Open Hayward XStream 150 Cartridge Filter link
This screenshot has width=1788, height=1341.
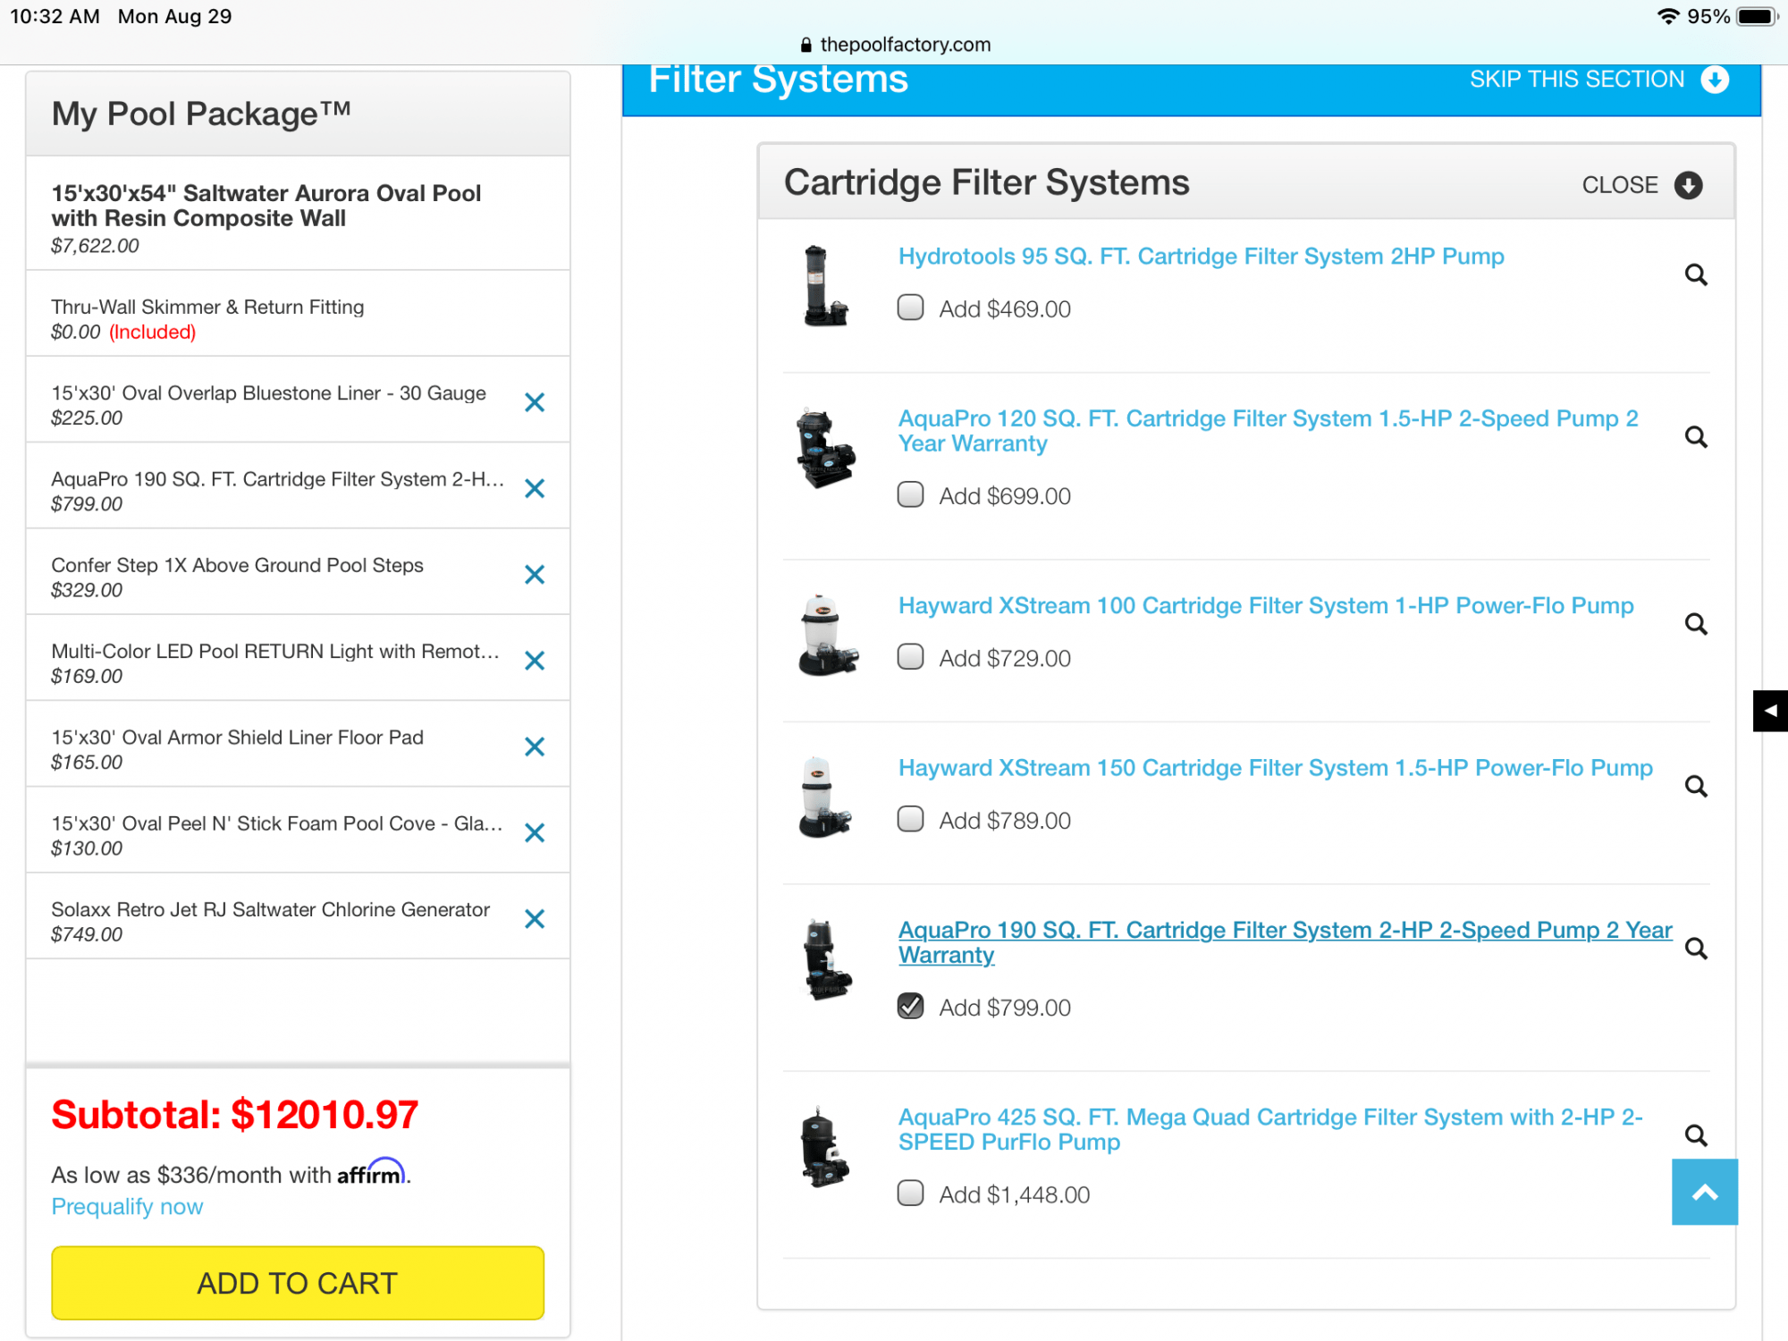(x=1275, y=768)
